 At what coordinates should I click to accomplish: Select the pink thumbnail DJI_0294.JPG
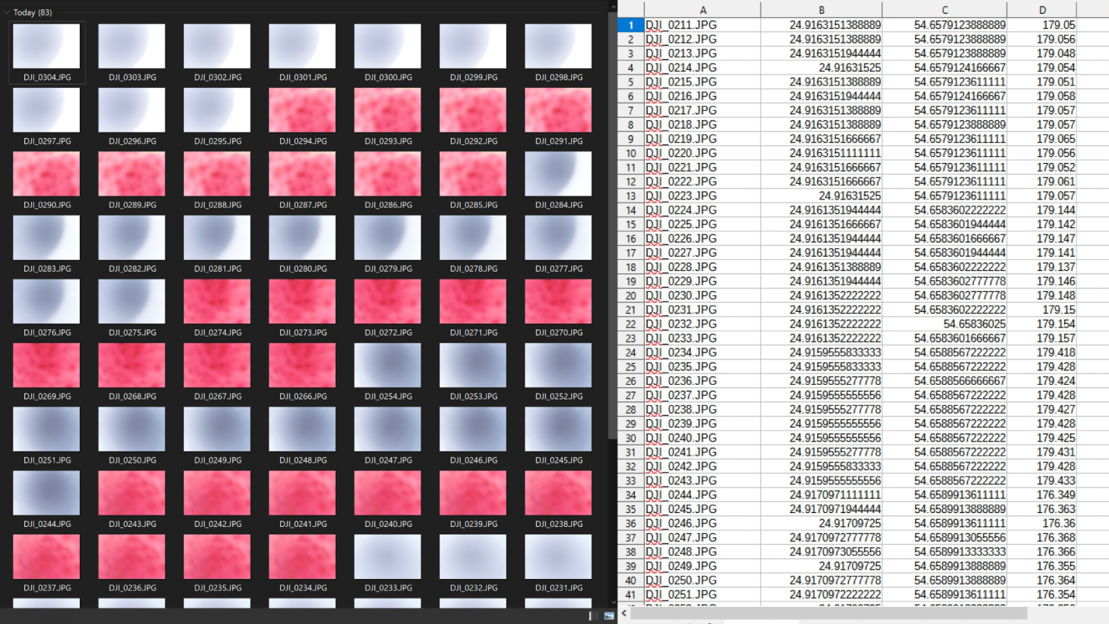point(302,110)
